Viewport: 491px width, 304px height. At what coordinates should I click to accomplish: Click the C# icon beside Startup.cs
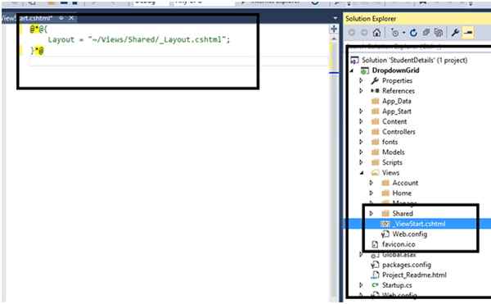375,285
